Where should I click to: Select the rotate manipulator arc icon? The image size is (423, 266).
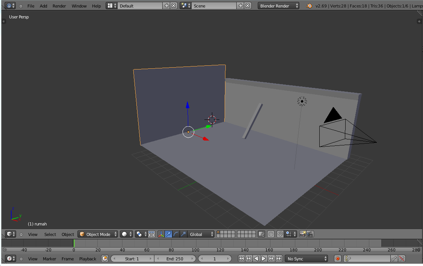pos(176,234)
